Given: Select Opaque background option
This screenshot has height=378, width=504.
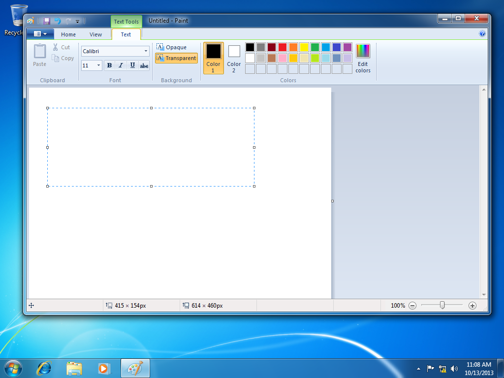Looking at the screenshot, I should [x=172, y=47].
